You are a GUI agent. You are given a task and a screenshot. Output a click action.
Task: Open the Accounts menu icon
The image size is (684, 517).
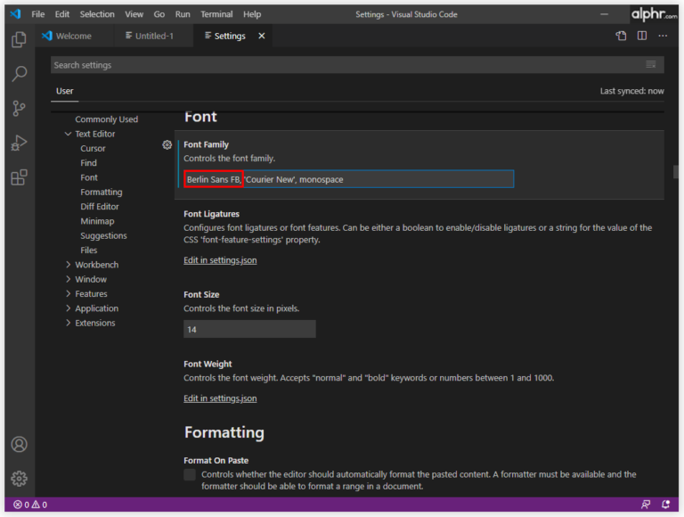click(19, 444)
